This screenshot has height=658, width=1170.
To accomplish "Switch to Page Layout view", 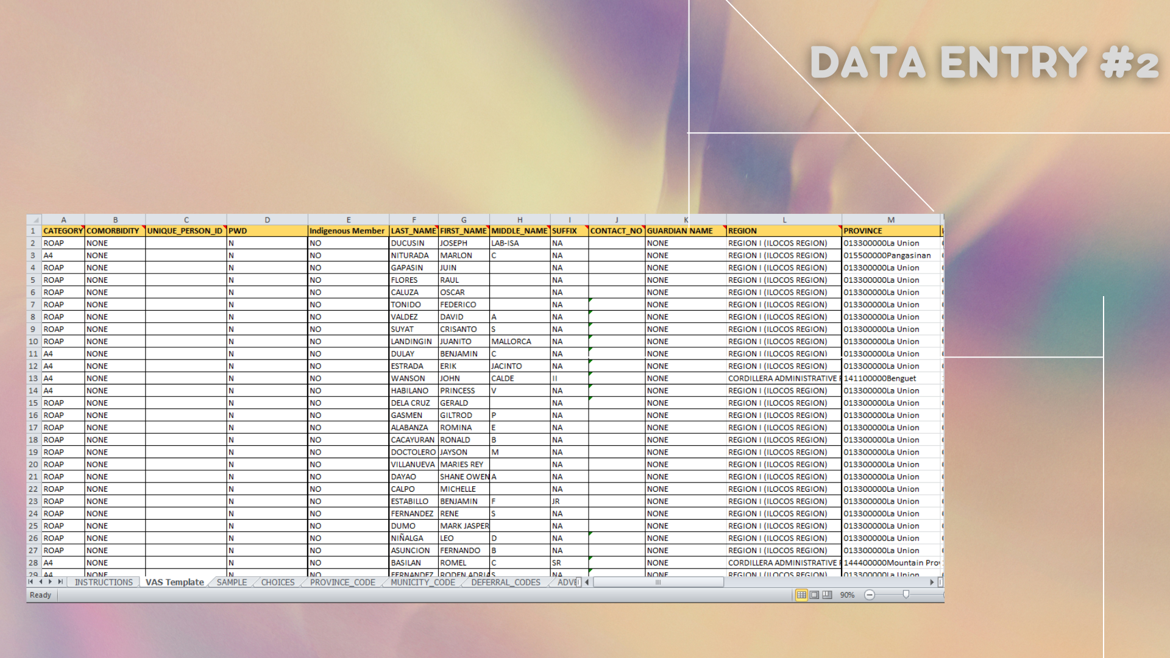I will coord(814,595).
